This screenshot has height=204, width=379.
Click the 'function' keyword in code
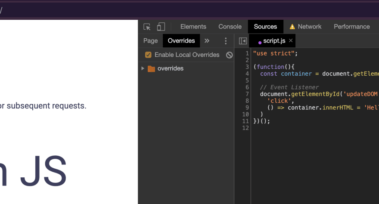270,67
